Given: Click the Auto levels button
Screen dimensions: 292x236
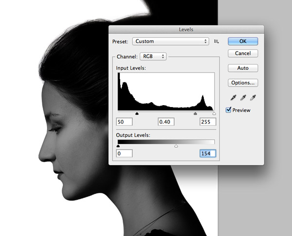Looking at the screenshot, I should (242, 68).
